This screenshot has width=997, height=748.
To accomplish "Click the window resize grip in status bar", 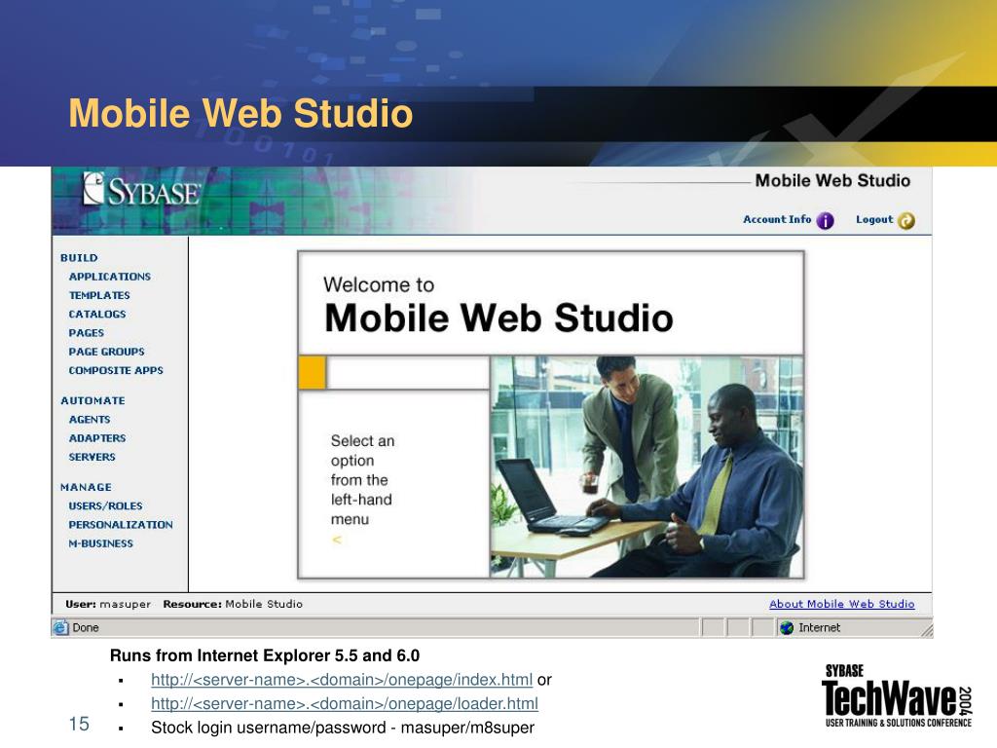I will (927, 630).
